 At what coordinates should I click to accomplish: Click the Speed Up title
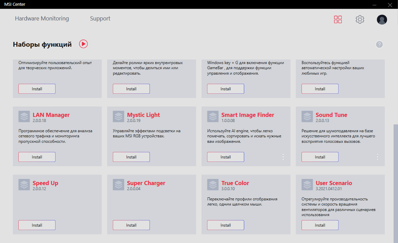click(x=45, y=183)
